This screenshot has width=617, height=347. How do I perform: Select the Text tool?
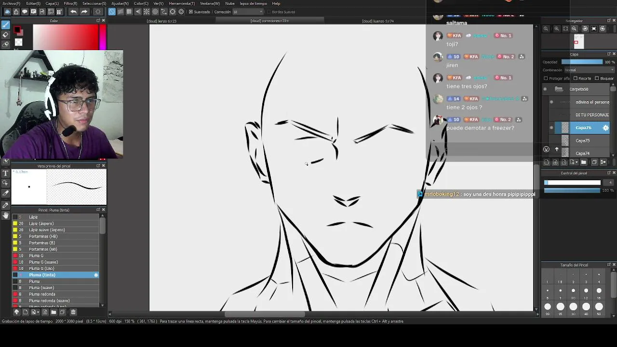pos(6,173)
